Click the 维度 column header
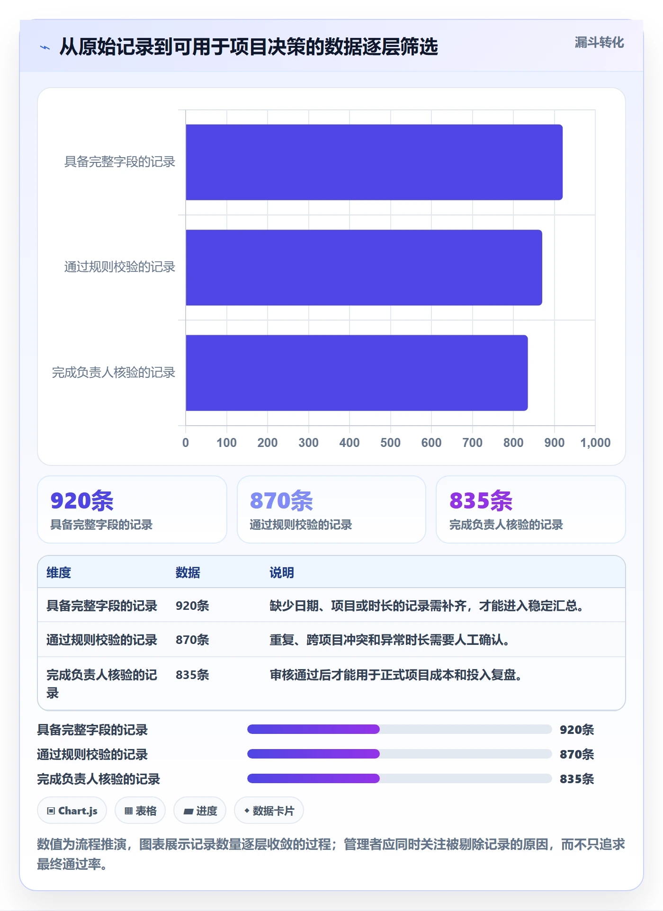Viewport: 663px width, 911px height. [59, 572]
